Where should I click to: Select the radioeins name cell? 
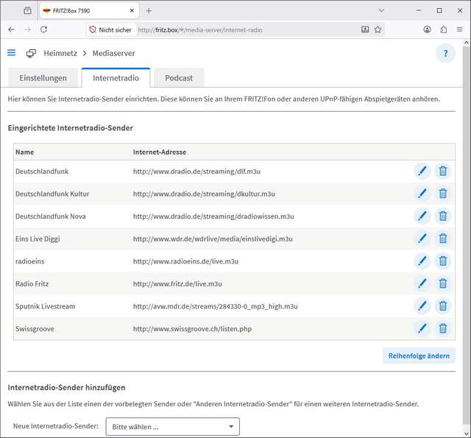(29, 261)
